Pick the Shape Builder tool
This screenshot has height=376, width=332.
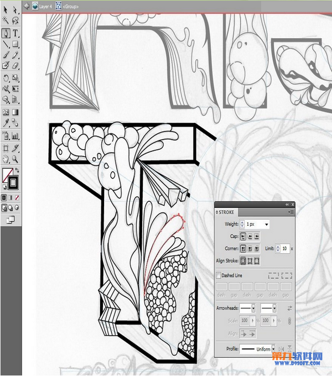tap(6, 100)
